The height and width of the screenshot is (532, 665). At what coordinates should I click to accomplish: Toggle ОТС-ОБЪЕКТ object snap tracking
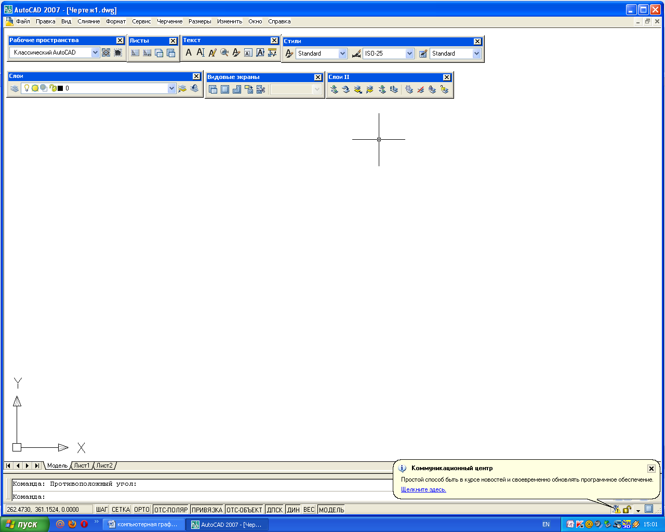244,510
